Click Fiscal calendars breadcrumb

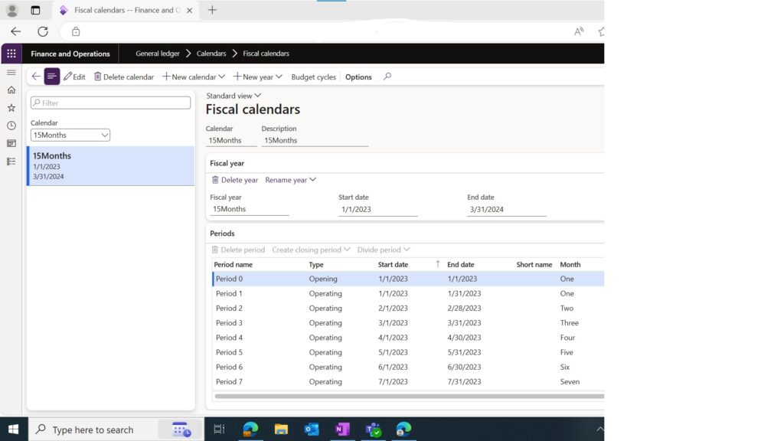tap(266, 54)
